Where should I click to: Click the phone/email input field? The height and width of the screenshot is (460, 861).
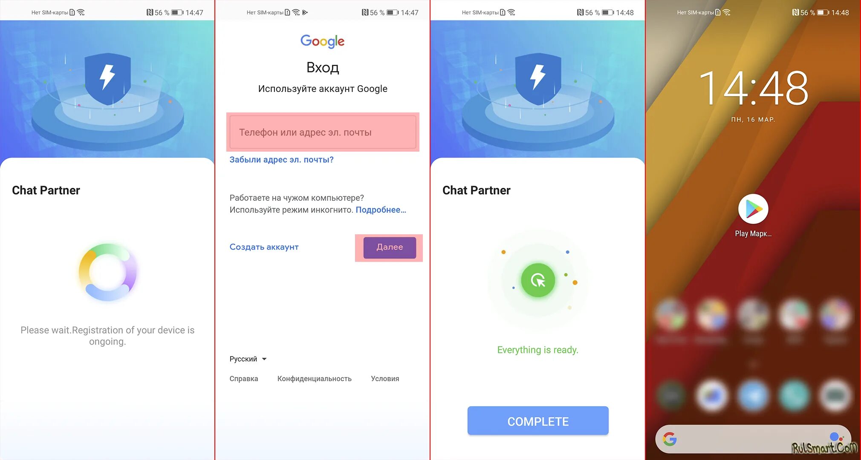coord(323,132)
